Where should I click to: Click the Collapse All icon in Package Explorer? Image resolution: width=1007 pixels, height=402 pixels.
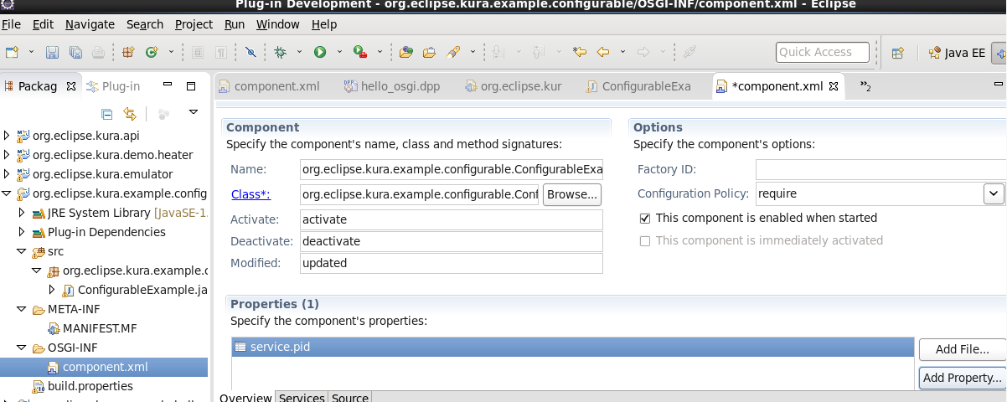[106, 113]
